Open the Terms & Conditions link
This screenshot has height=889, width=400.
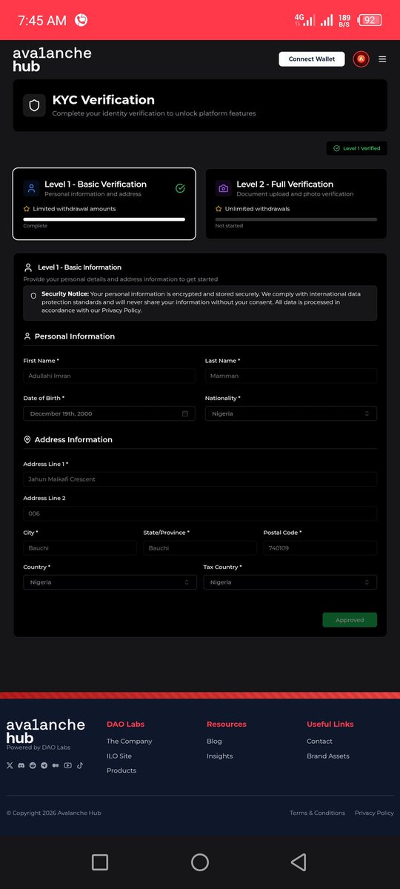pos(317,813)
